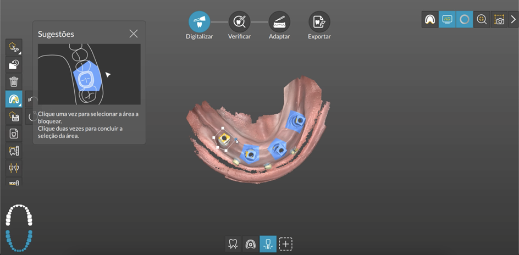Toggle arch color view in top-right toolbar

(x=430, y=19)
